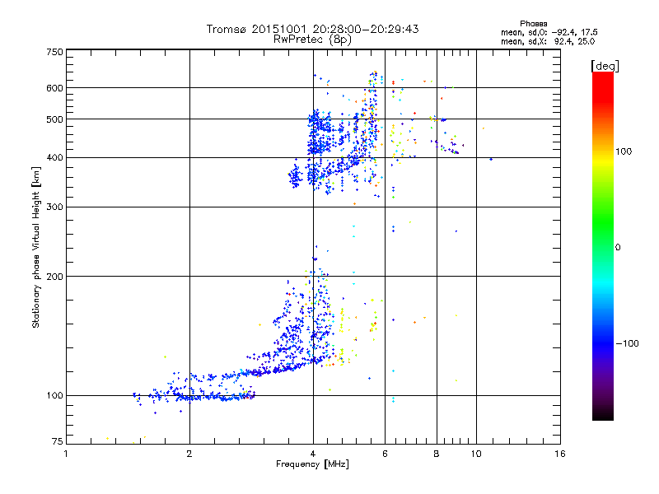Click the 'Stationary phase Virtual Height [km]' axis title
659x494 pixels.
point(36,248)
